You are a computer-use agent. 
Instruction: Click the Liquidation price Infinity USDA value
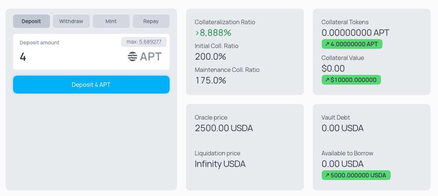point(220,164)
